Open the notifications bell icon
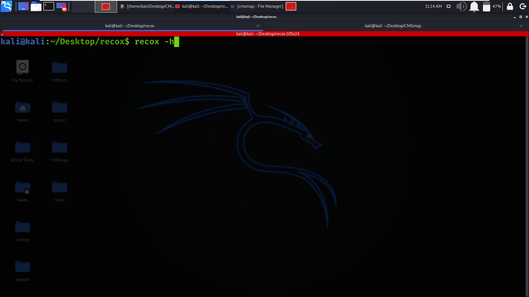The width and height of the screenshot is (529, 297). tap(474, 6)
